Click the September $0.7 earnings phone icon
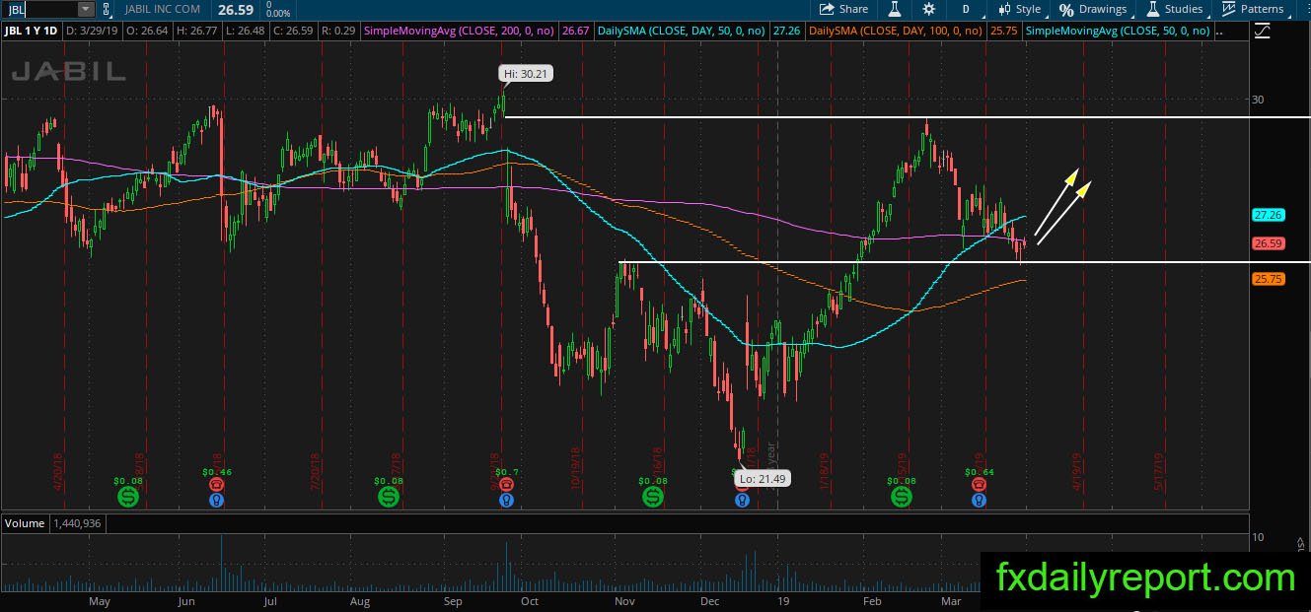Image resolution: width=1311 pixels, height=612 pixels. [x=506, y=485]
